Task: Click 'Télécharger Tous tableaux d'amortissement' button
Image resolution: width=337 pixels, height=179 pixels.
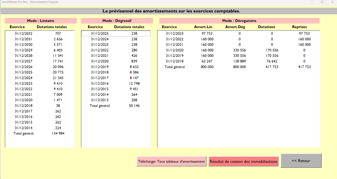Action: [x=171, y=162]
